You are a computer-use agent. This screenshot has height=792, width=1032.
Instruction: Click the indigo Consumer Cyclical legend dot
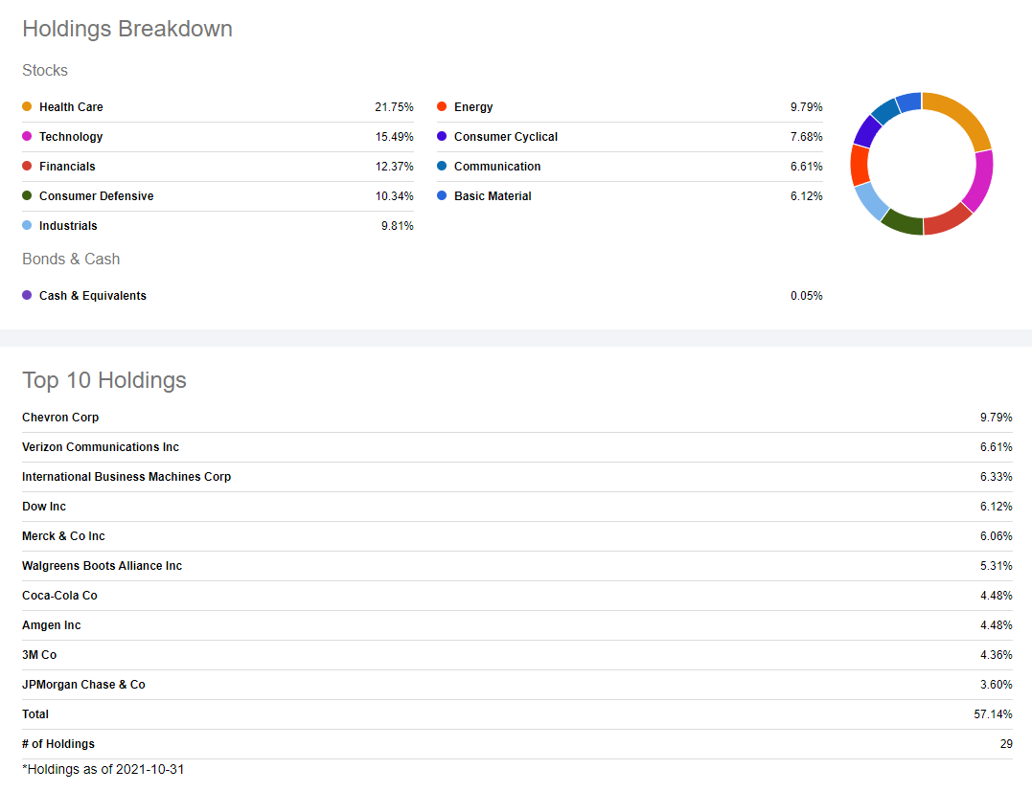[442, 136]
